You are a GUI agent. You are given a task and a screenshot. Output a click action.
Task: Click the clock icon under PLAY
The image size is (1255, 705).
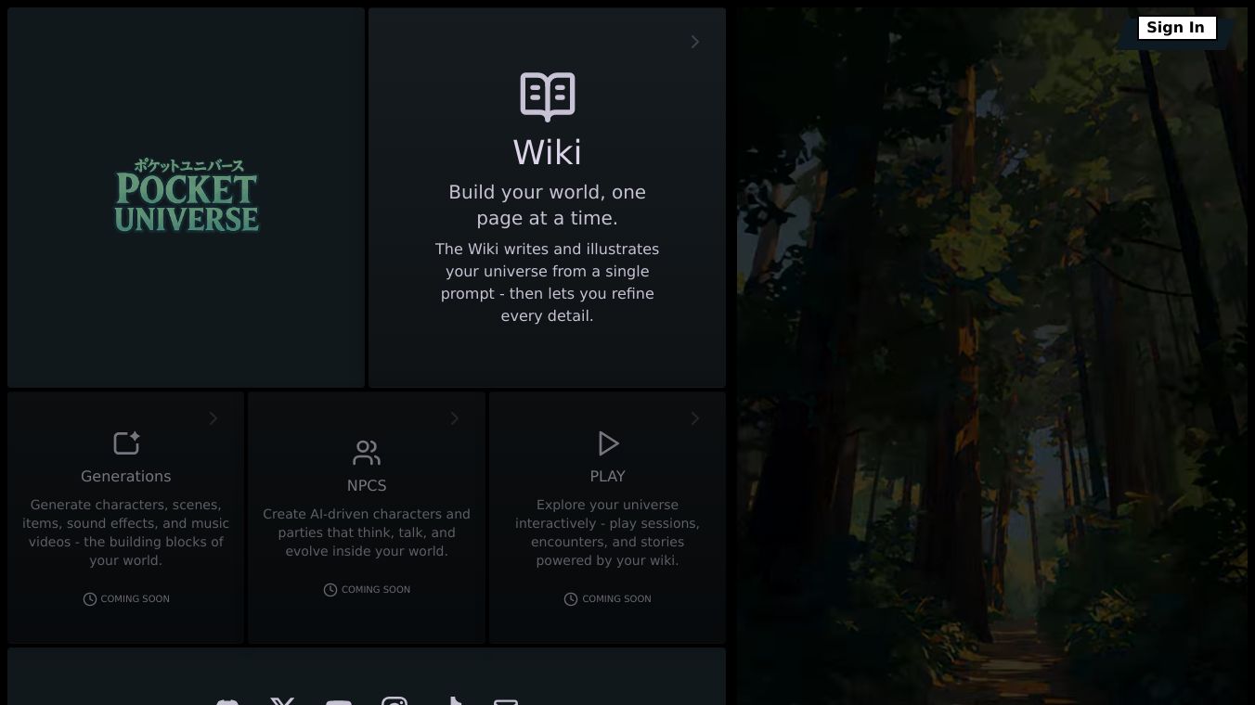tap(571, 599)
